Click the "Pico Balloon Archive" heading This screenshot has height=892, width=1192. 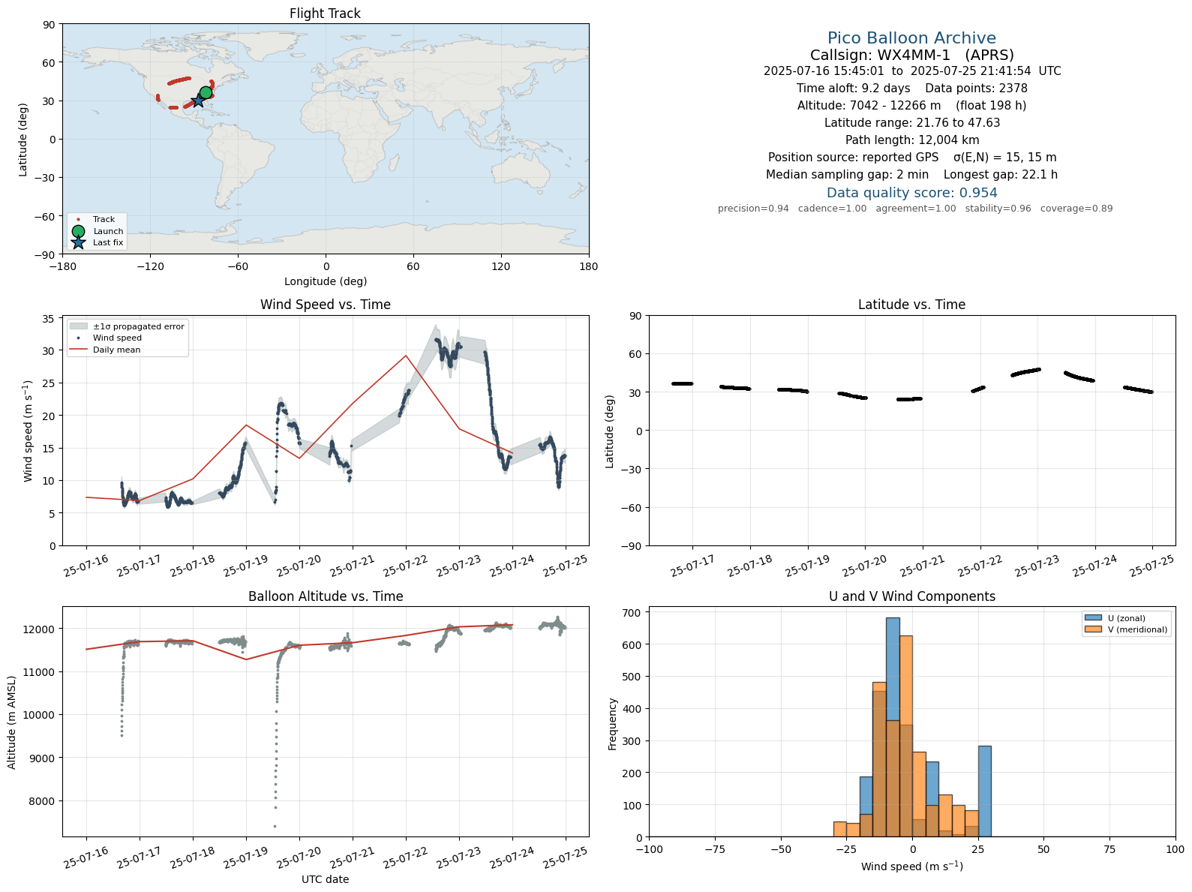tap(911, 38)
